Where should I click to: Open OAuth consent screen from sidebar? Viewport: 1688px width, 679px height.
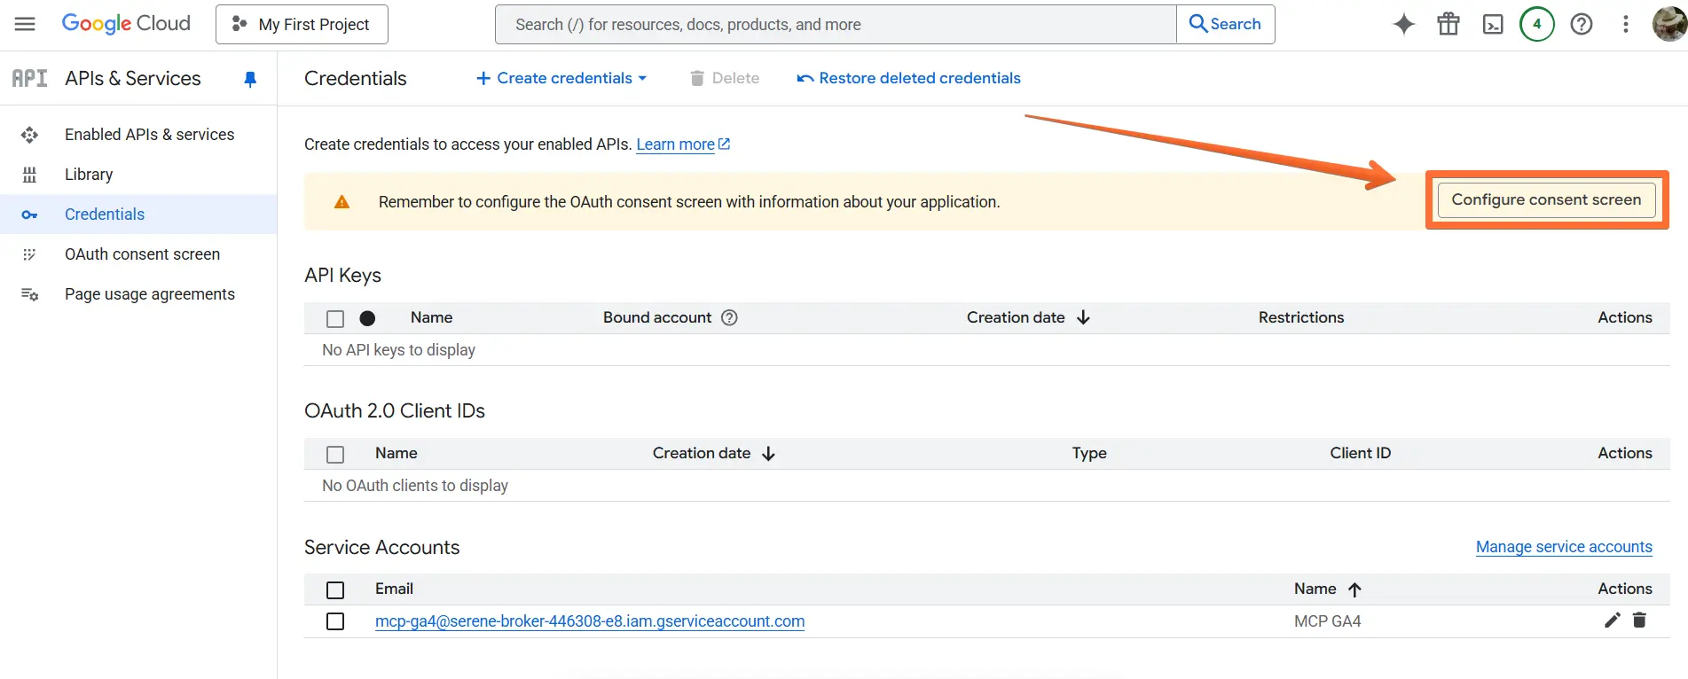pyautogui.click(x=142, y=254)
